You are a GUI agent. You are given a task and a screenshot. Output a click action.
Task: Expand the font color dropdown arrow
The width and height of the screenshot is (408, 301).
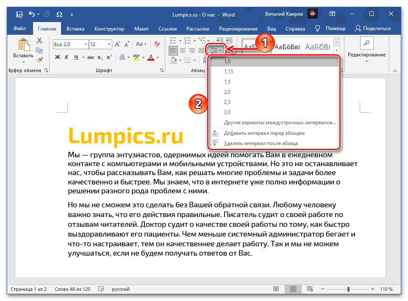pyautogui.click(x=158, y=57)
